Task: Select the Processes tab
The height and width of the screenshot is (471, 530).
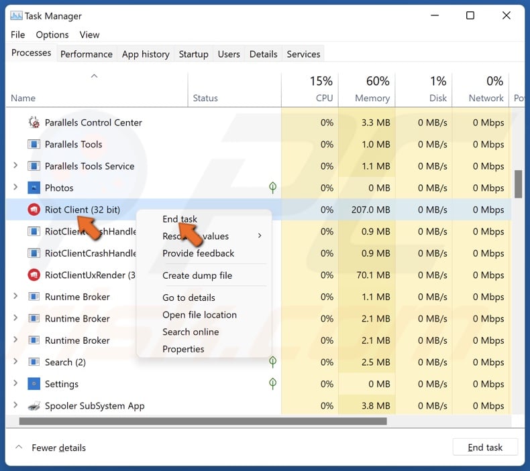Action: 31,53
